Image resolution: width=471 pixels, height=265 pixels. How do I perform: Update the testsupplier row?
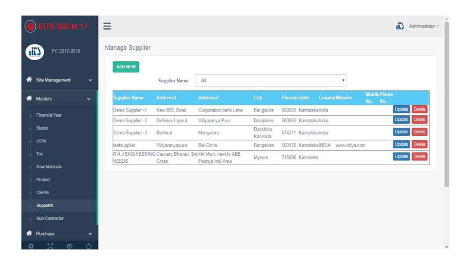401,144
